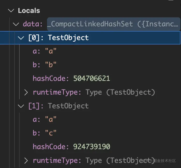
Task: Click variable a under item [0]
Action: [35, 51]
